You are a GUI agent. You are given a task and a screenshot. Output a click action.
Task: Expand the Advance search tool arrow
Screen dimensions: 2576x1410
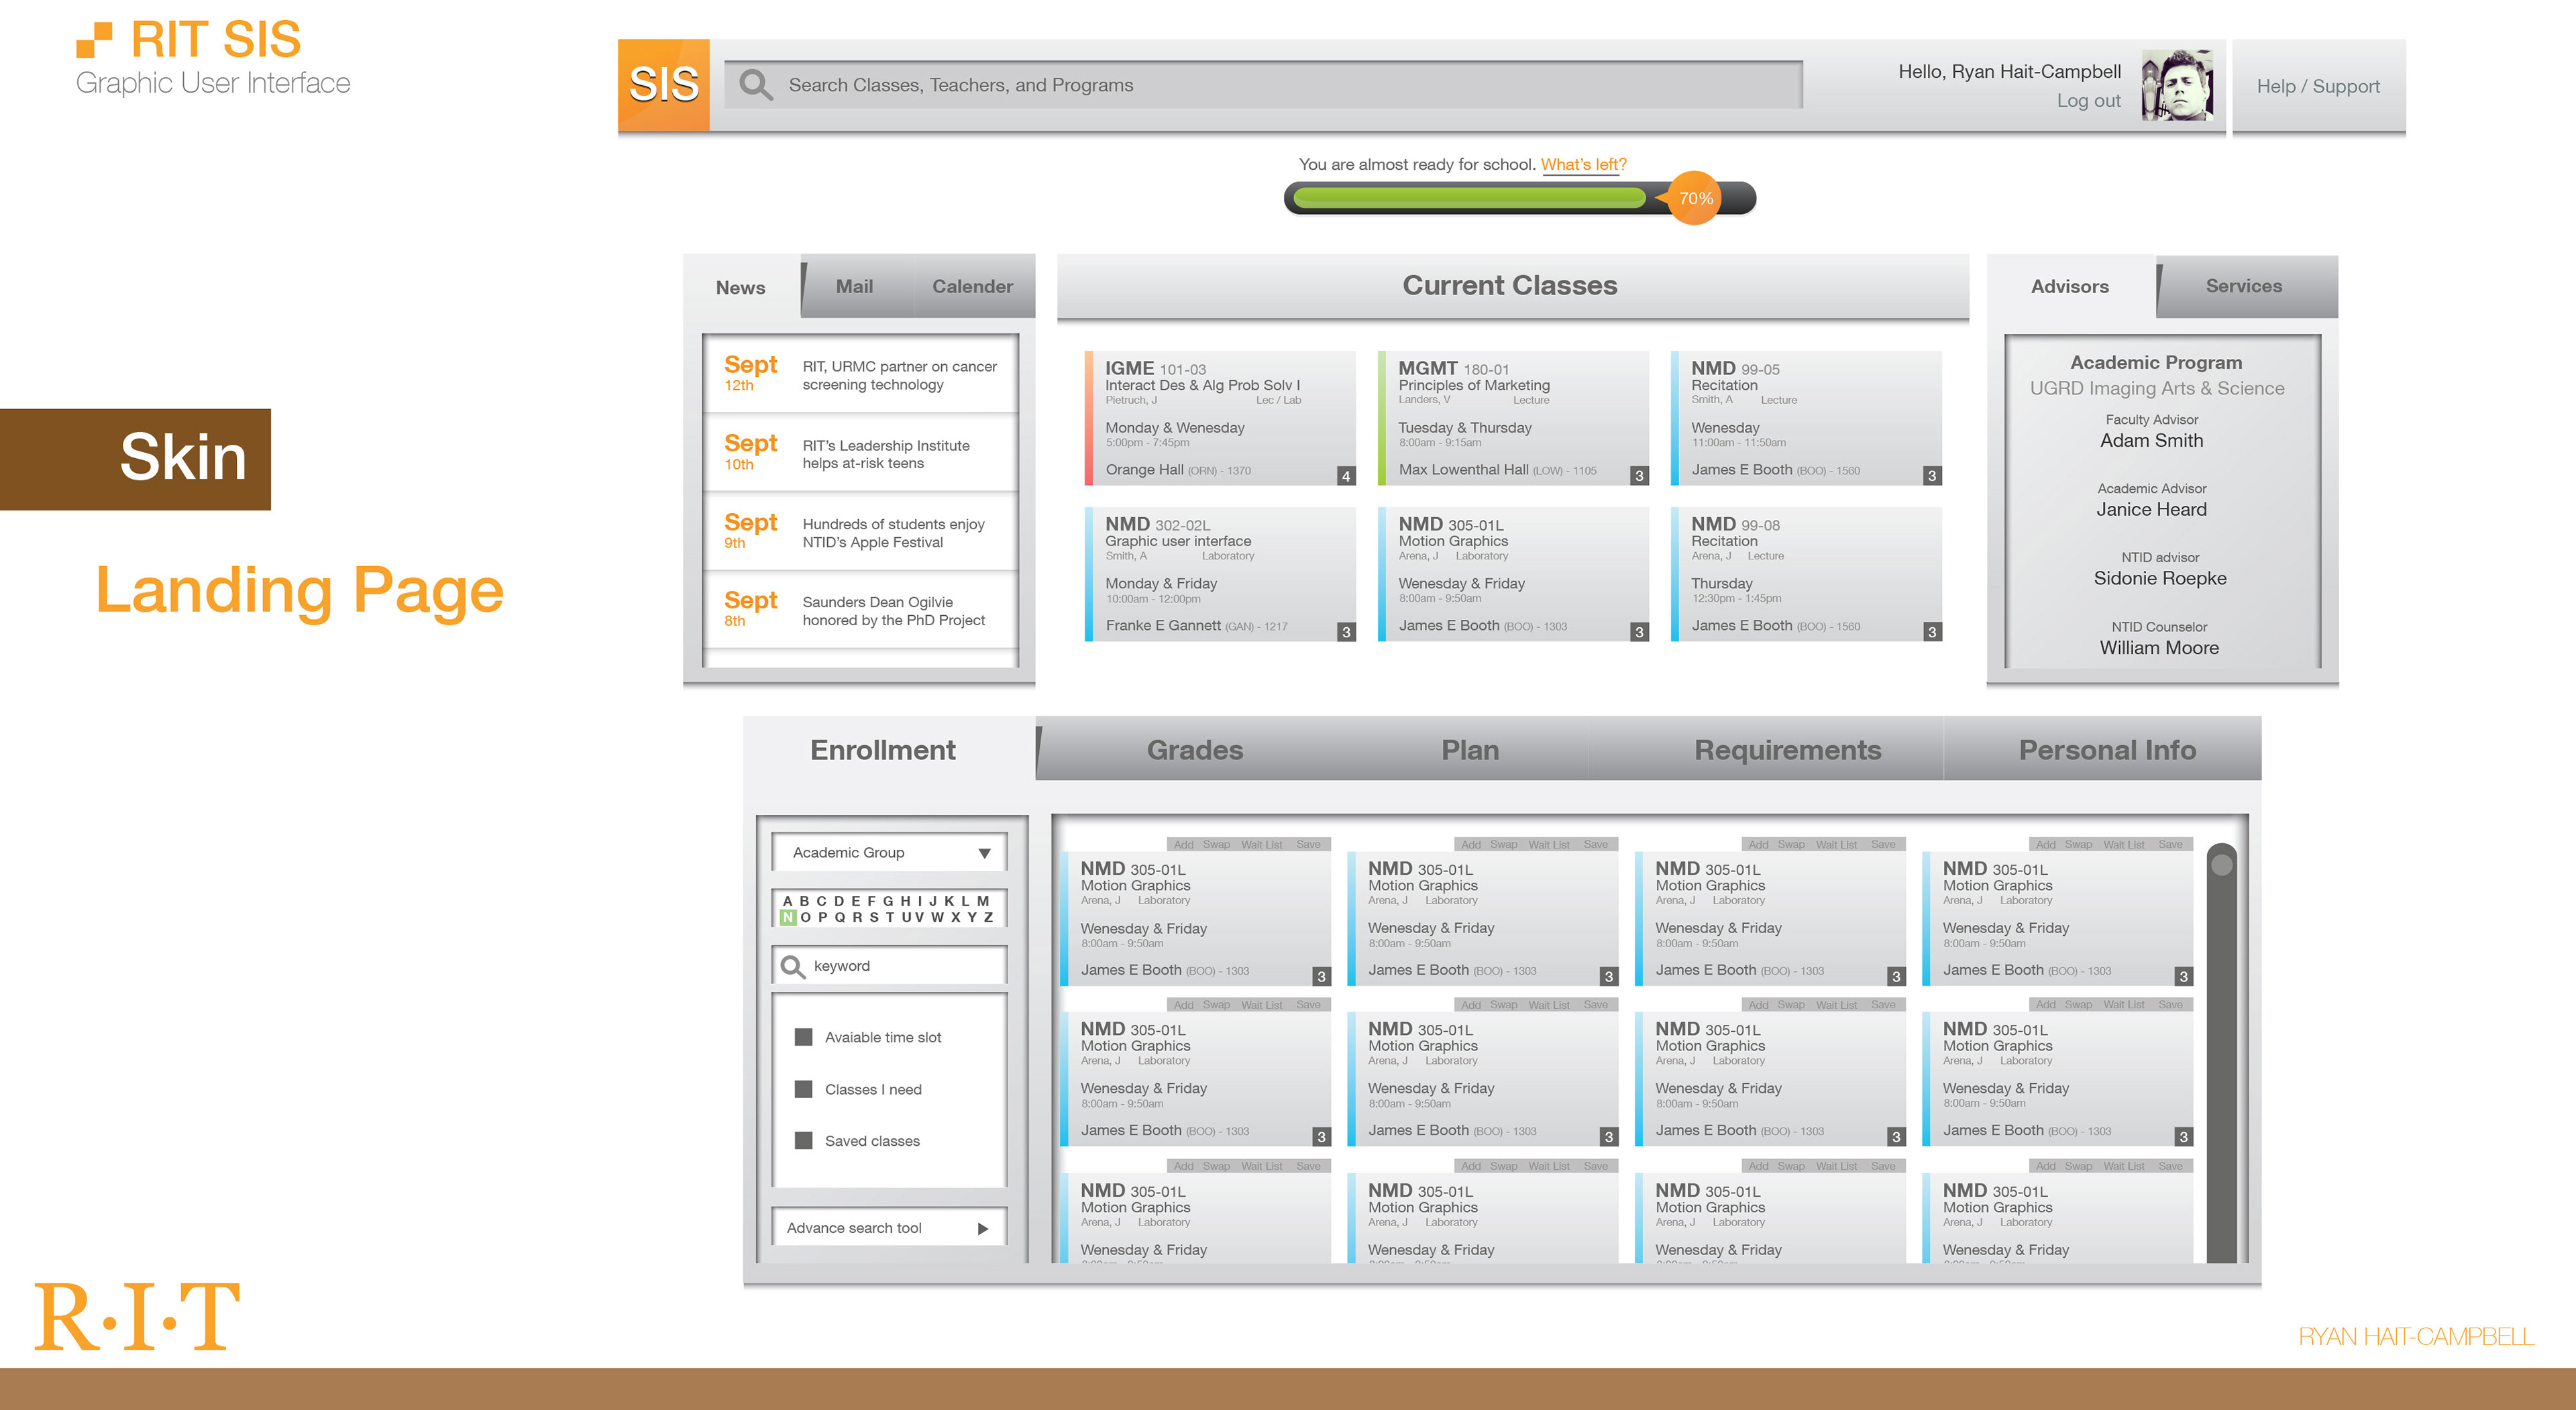(982, 1228)
